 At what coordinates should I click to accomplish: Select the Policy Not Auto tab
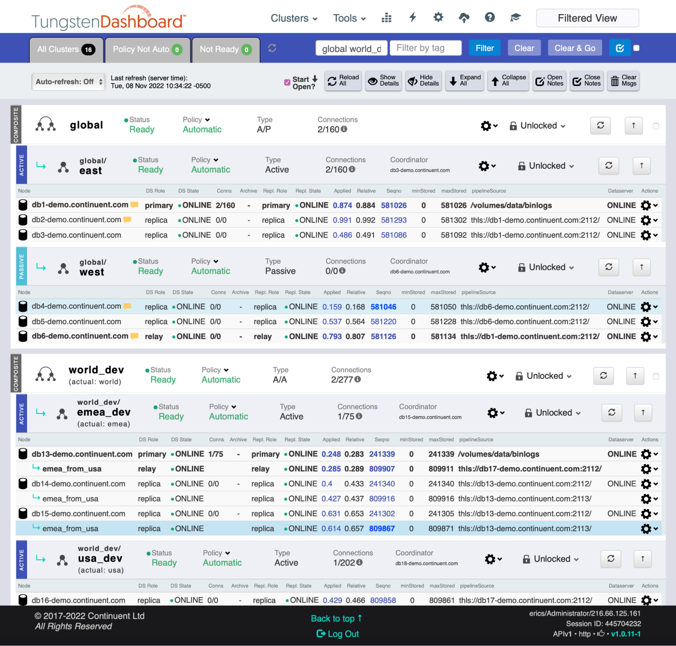(x=147, y=50)
